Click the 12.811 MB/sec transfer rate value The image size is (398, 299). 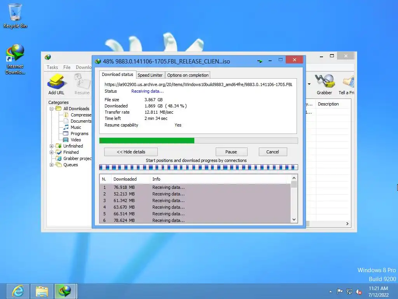(x=159, y=112)
